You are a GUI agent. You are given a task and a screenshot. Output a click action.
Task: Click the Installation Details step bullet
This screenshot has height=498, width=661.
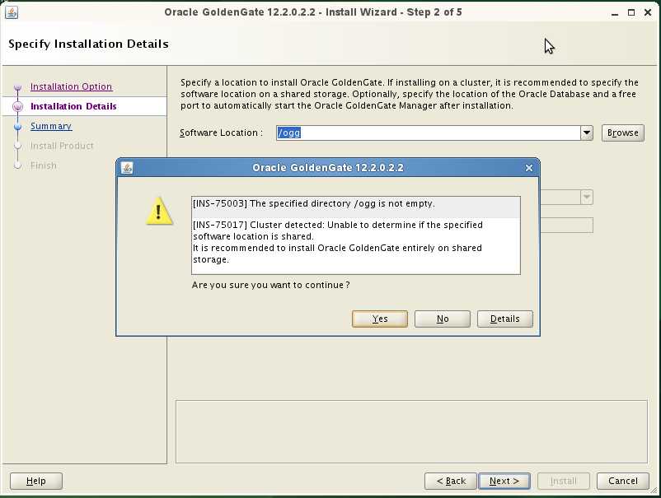pos(17,106)
